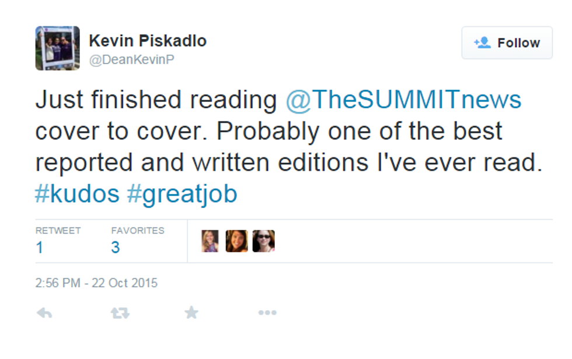
Task: Click the first favoriter's avatar
Action: pyautogui.click(x=210, y=241)
